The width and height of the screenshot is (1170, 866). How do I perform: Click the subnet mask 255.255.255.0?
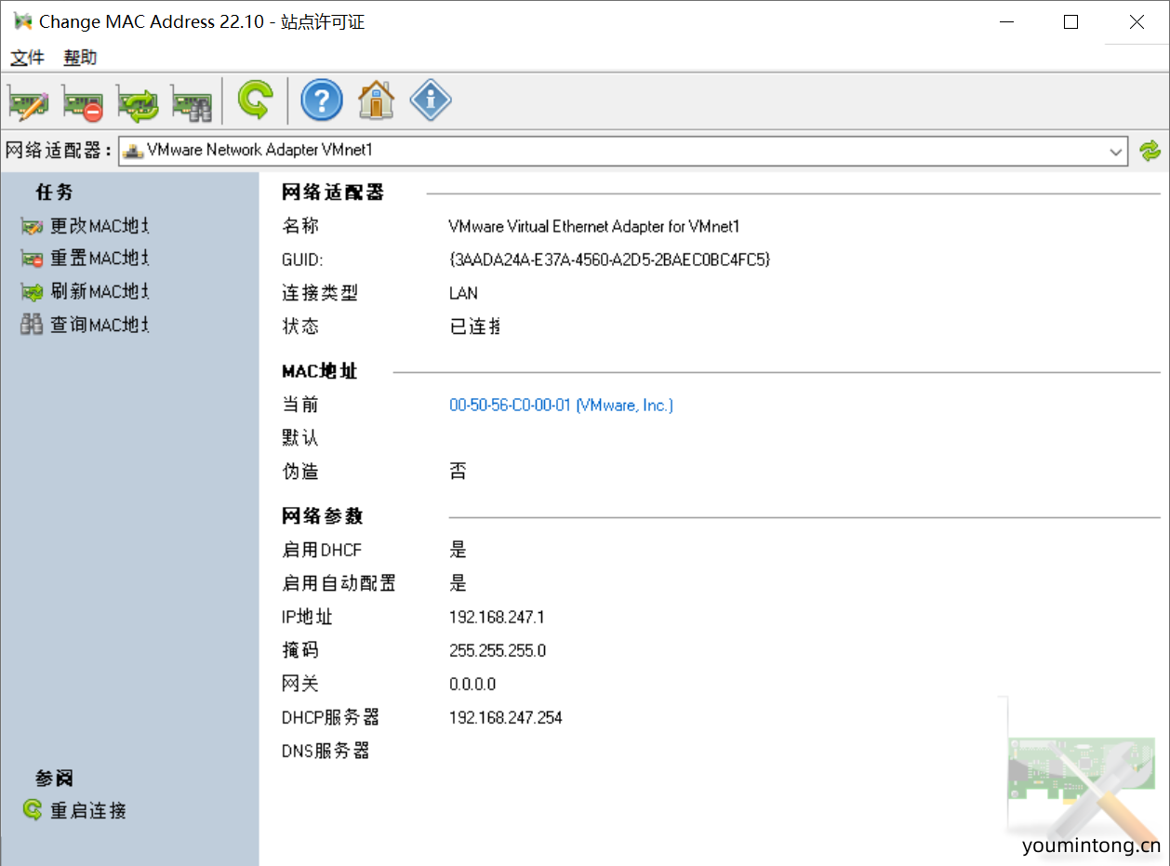click(x=498, y=650)
